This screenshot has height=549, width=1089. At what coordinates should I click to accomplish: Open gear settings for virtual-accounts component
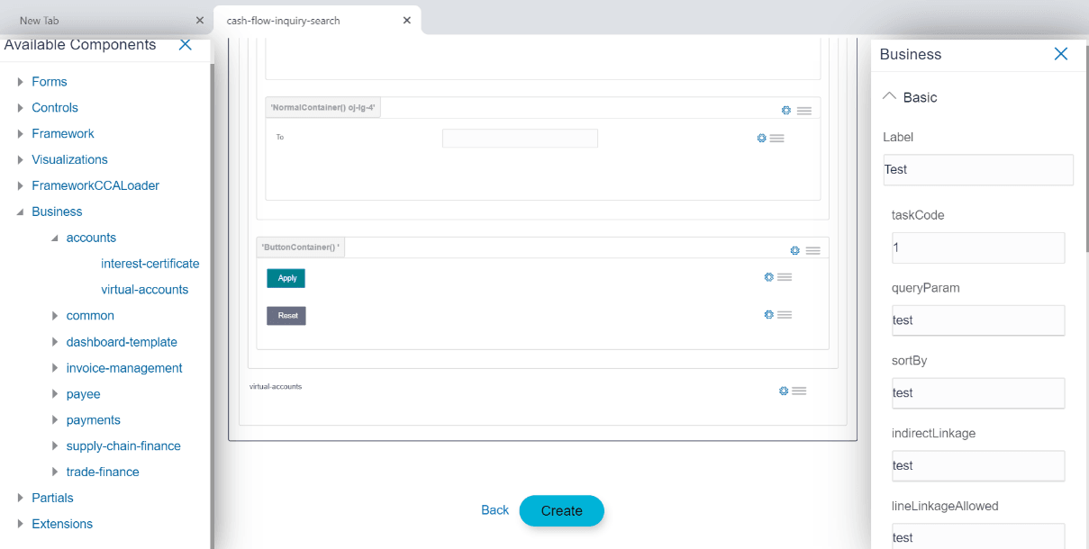click(784, 391)
